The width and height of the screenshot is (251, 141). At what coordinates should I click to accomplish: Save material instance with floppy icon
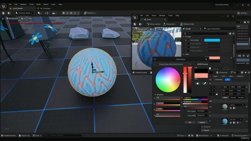coord(135,24)
